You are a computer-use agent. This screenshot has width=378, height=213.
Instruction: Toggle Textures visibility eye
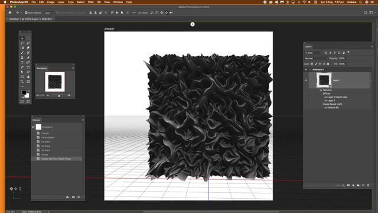click(x=321, y=90)
